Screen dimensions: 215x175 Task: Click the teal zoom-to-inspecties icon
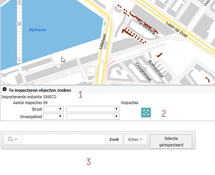[146, 112]
